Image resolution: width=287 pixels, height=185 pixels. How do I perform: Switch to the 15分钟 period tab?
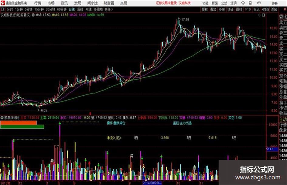pos(39,9)
